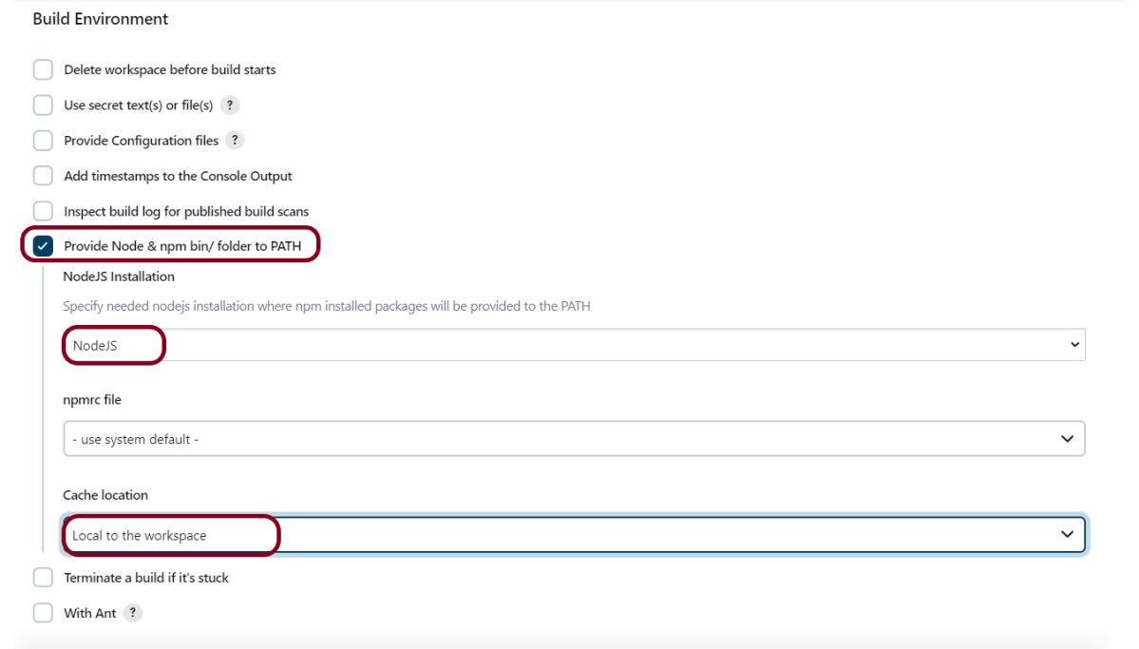Screen dimensions: 1139x649
Task: Tick the 'Use secret text(s) or file(s)' checkbox
Action: click(43, 105)
